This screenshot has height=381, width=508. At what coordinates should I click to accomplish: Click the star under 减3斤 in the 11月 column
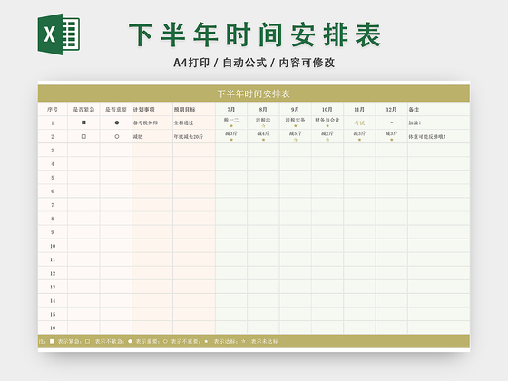point(359,140)
